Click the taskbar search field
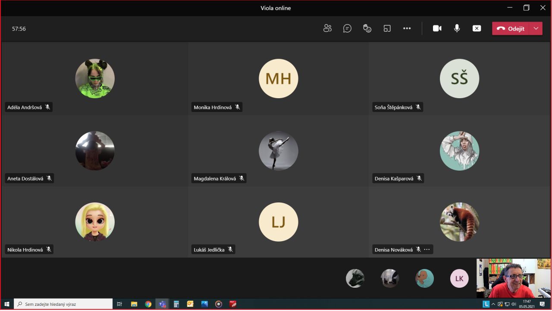The height and width of the screenshot is (311, 552). pos(63,304)
